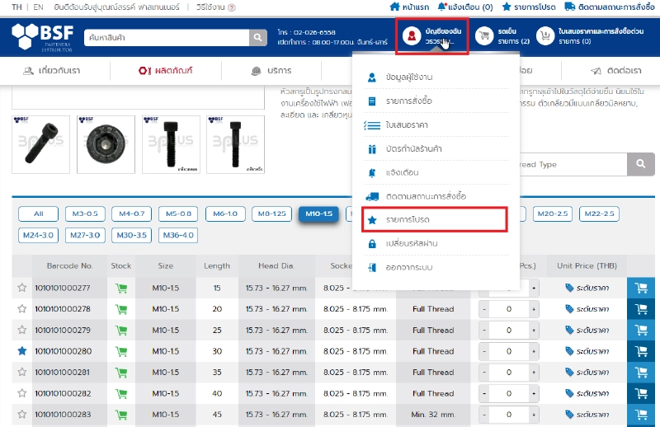Viewport: 660px width, 427px height.
Task: Open the second bolt head thumbnail image
Action: pos(106,144)
